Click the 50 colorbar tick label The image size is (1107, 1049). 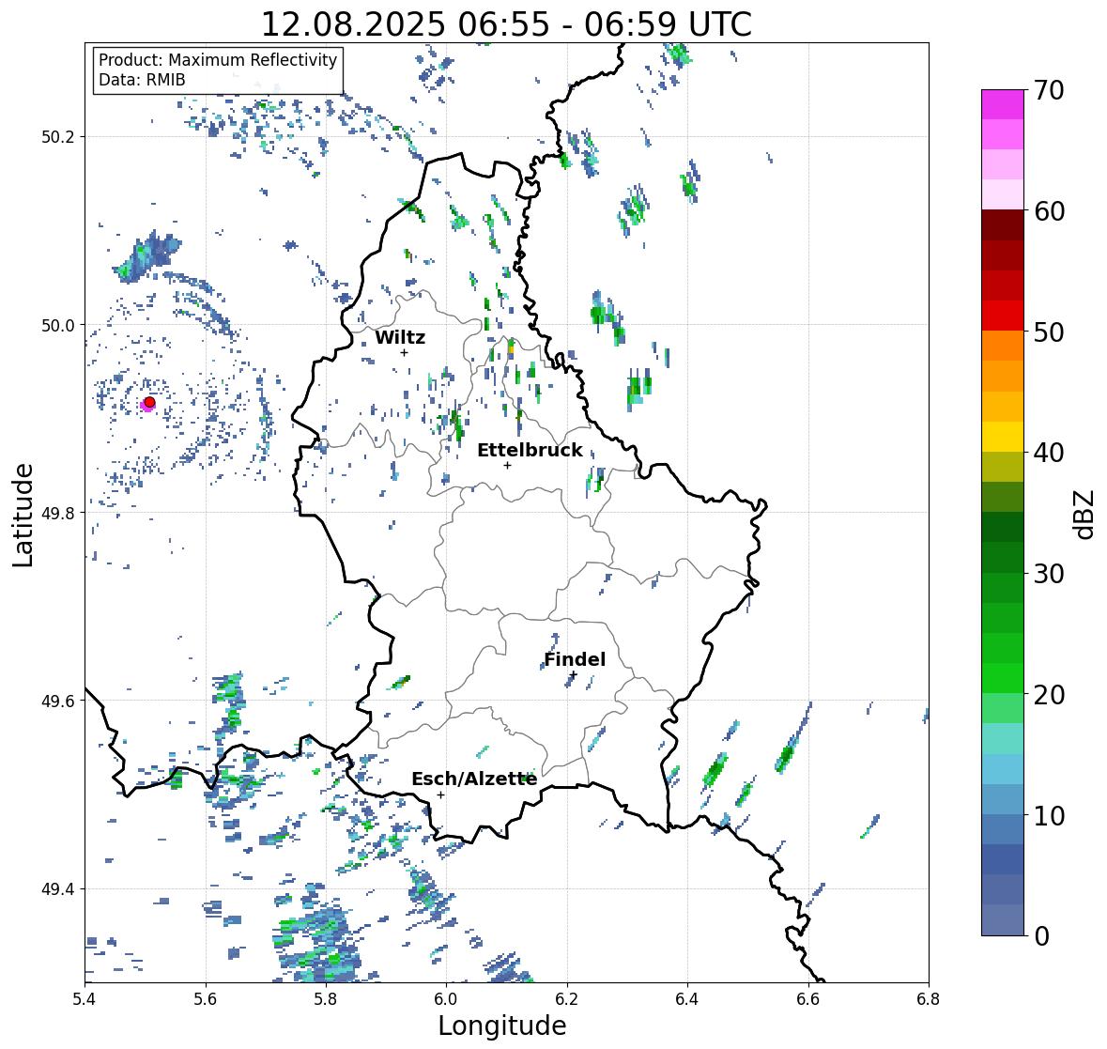pyautogui.click(x=1049, y=332)
